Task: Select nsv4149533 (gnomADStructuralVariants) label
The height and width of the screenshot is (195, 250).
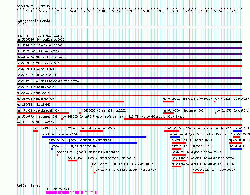Action: coord(92,116)
